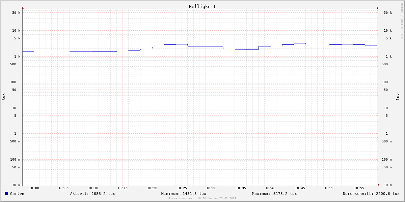Click the blue Garten legend color box

click(x=6, y=194)
